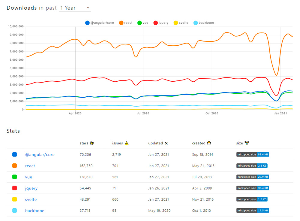Click the red swatch beside jquery row
The width and height of the screenshot is (300, 221).
click(14, 188)
